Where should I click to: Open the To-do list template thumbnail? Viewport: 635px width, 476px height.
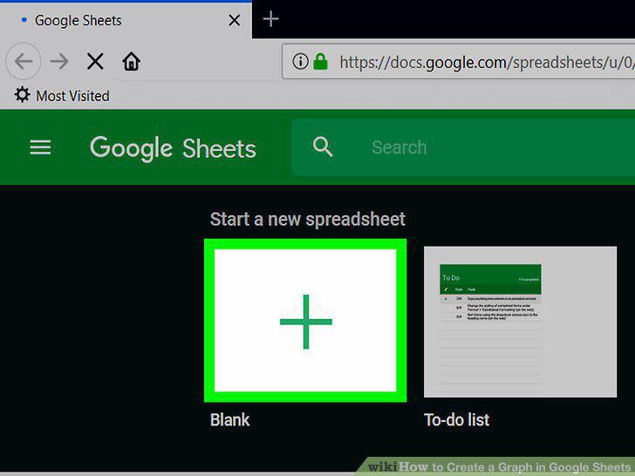[521, 322]
